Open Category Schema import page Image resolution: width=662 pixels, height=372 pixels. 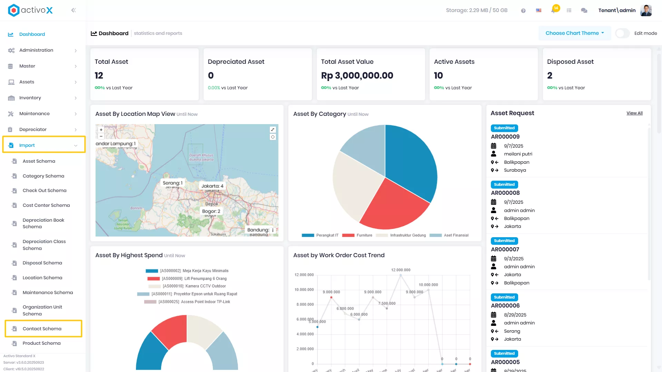point(43,176)
